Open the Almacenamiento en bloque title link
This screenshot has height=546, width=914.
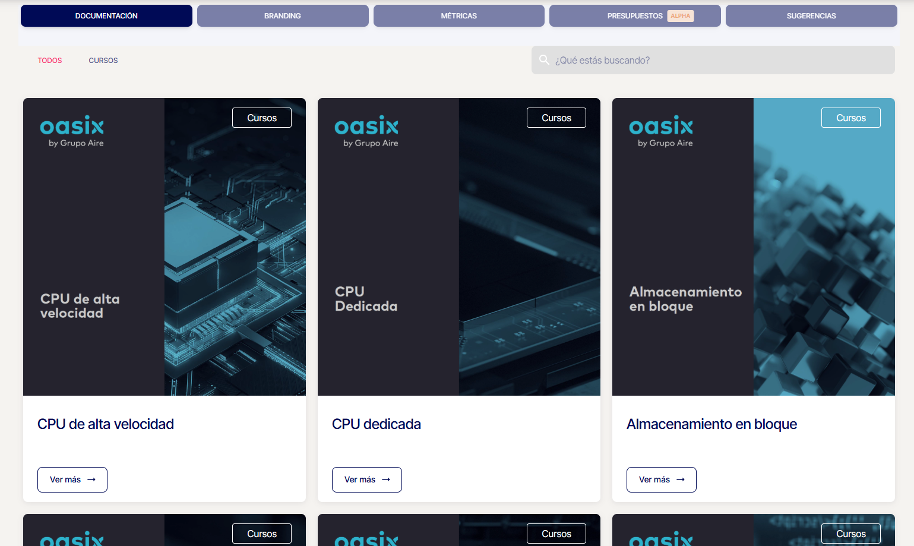tap(711, 424)
